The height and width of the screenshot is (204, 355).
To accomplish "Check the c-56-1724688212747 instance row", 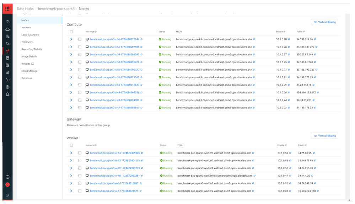I will 80,39.
